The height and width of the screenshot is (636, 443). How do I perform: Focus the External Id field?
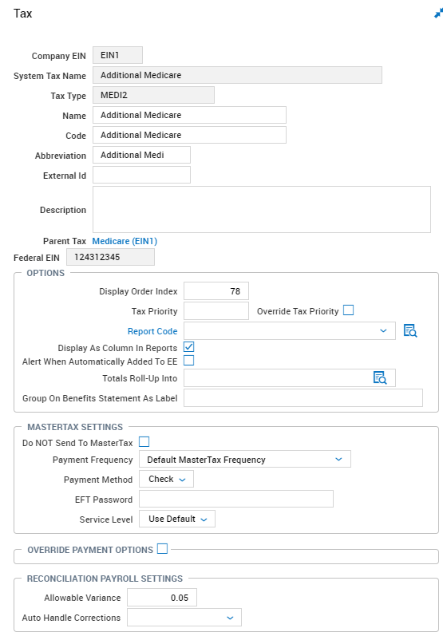click(x=141, y=175)
